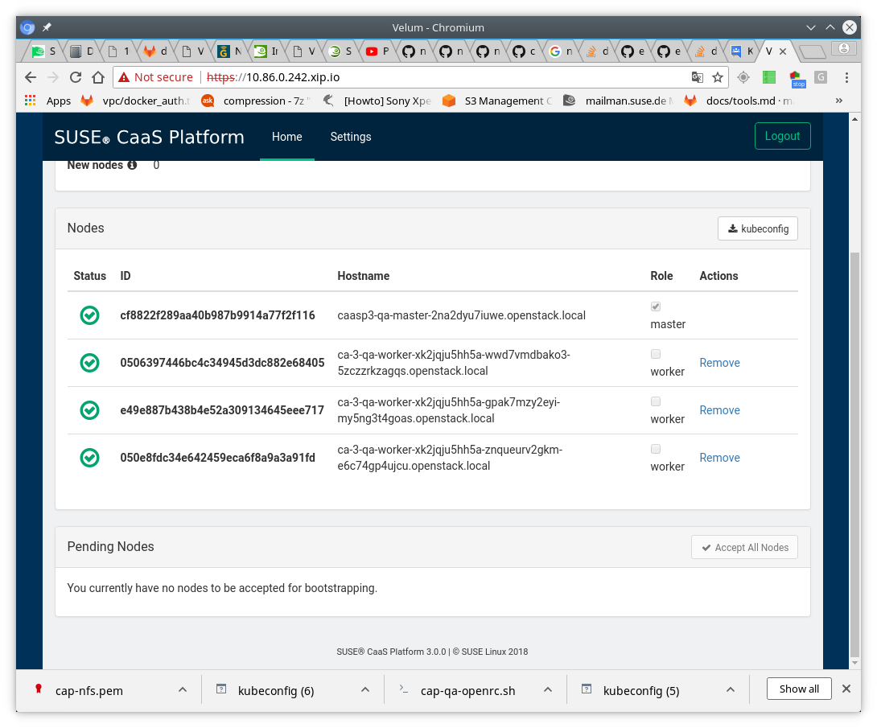Viewport: 877px width, 728px height.
Task: Close the downloads bar
Action: click(x=846, y=689)
